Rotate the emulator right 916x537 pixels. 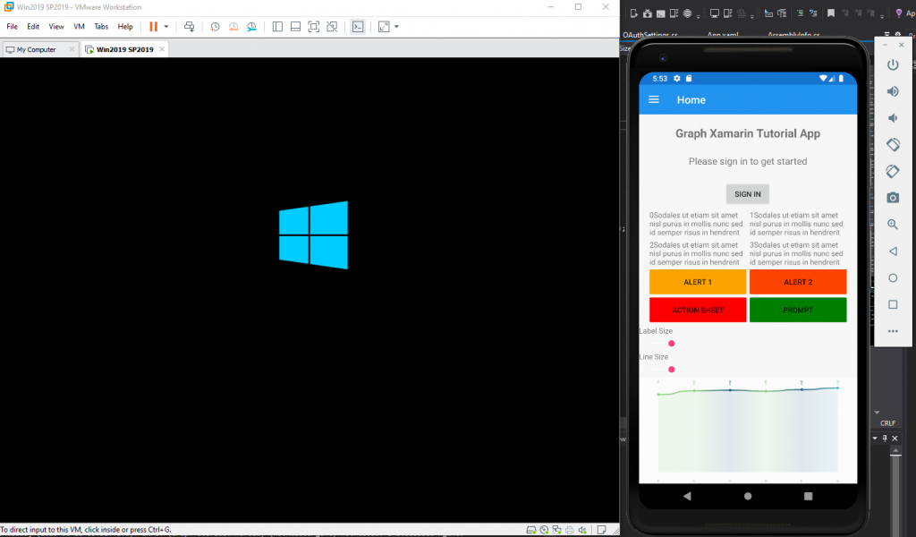point(893,171)
